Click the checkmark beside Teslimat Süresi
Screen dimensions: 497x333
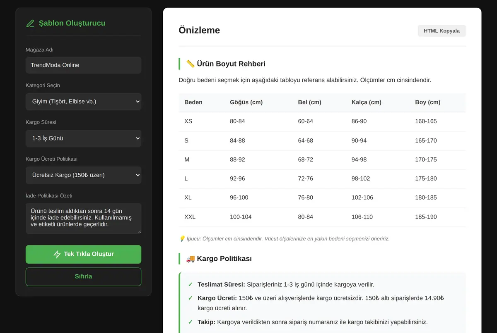(x=190, y=285)
